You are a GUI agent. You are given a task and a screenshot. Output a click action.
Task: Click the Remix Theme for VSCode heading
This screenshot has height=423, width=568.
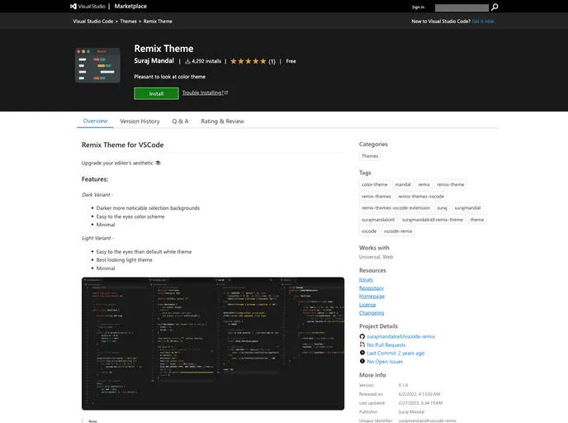(123, 145)
